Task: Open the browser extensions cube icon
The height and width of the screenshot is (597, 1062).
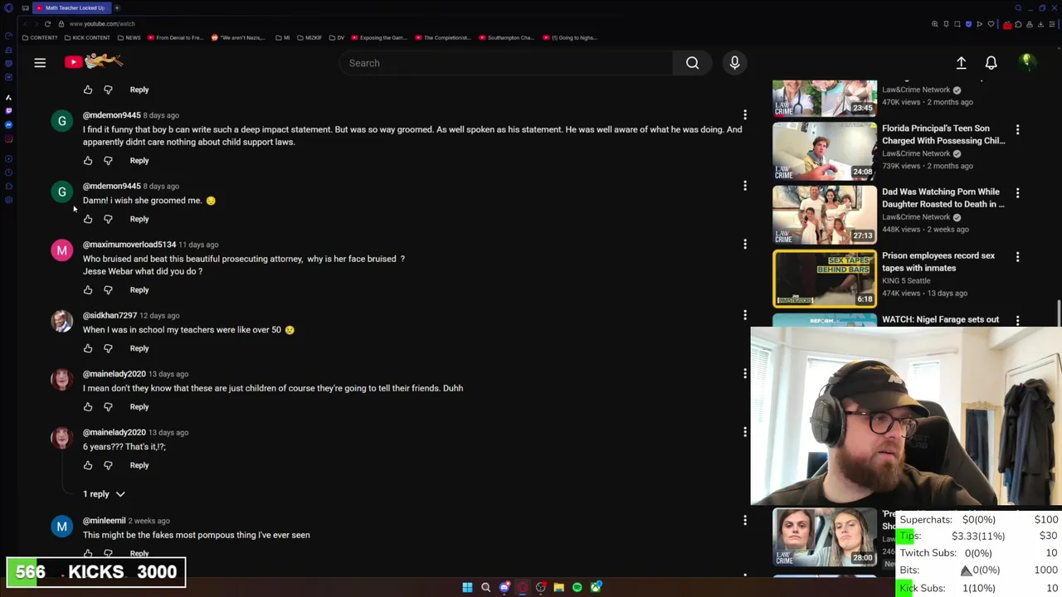Action: (x=1018, y=24)
